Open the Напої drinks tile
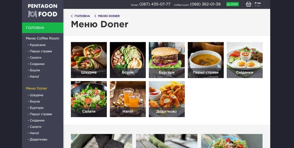Screen dimensions: 294x148 pyautogui.click(x=128, y=99)
